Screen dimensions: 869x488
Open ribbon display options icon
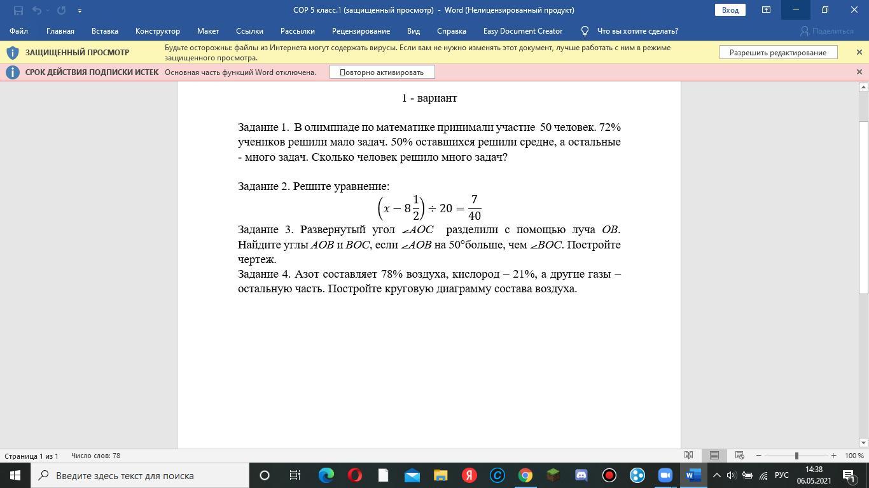point(766,10)
